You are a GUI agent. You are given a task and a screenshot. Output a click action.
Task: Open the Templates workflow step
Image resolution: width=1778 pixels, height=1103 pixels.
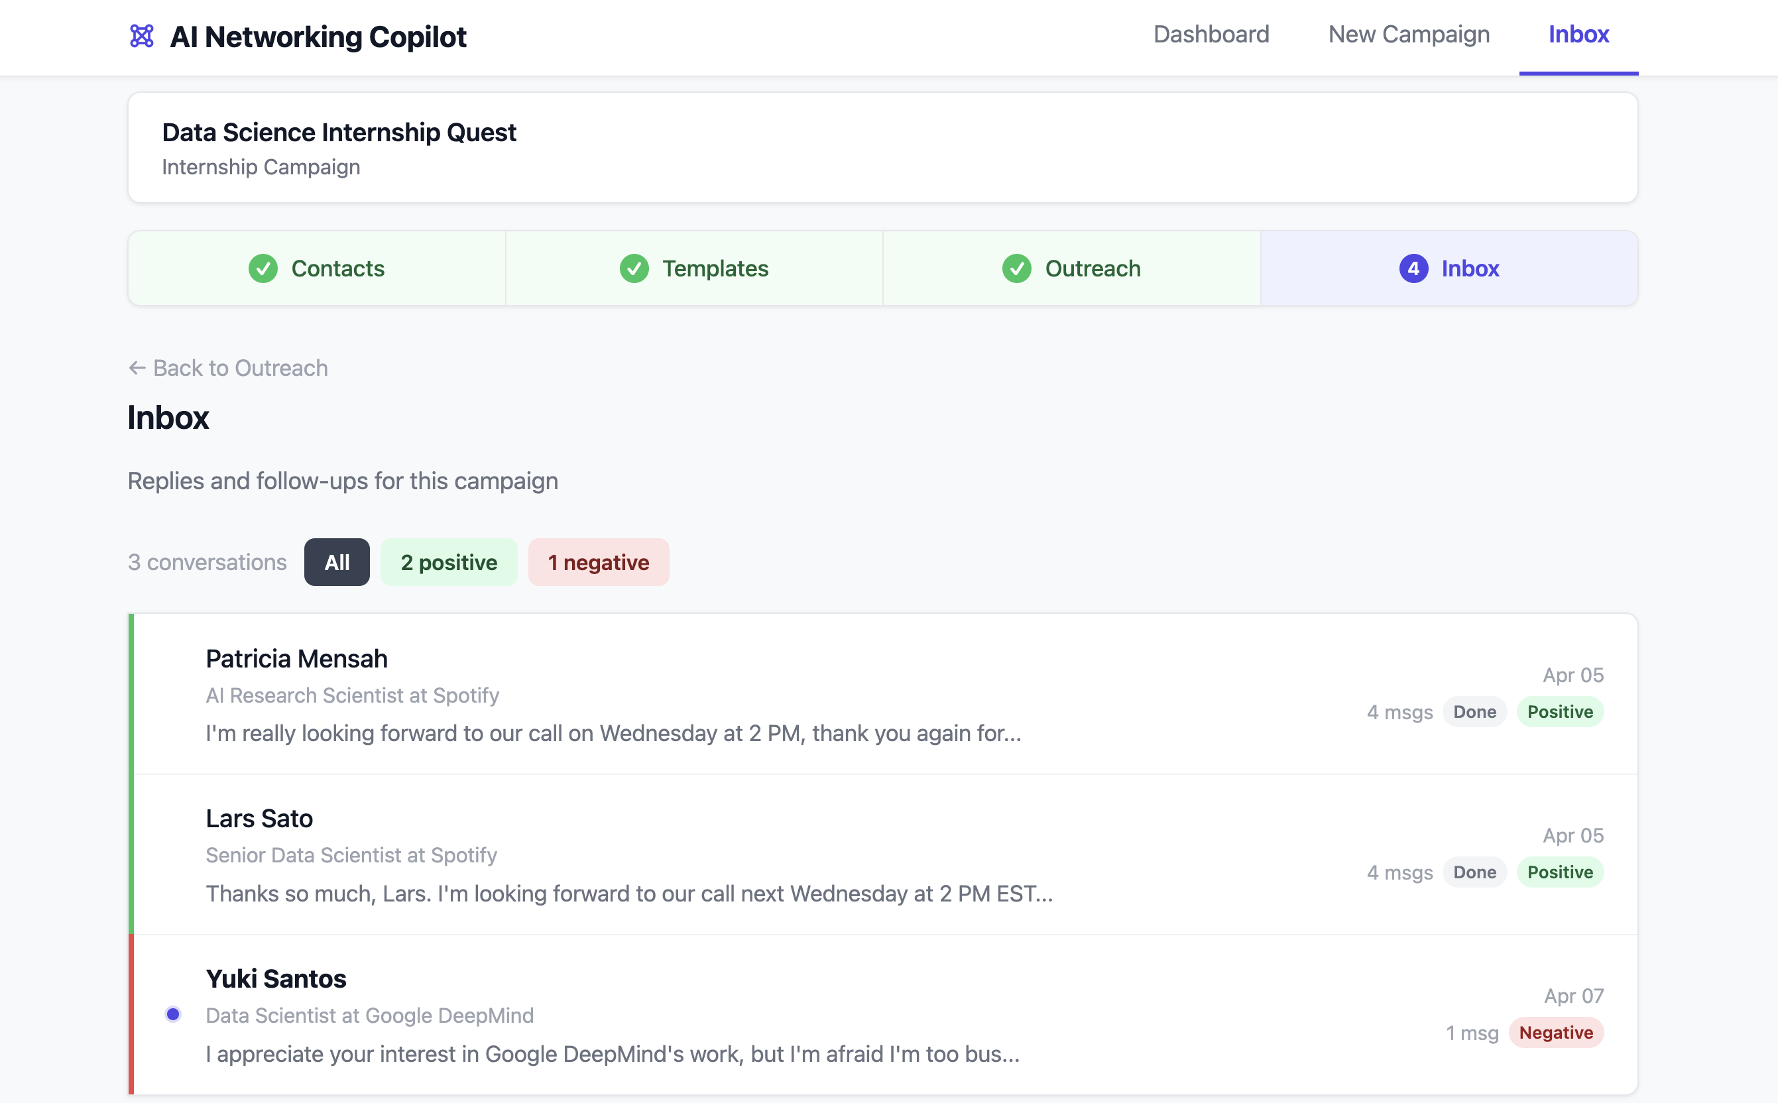(x=694, y=268)
